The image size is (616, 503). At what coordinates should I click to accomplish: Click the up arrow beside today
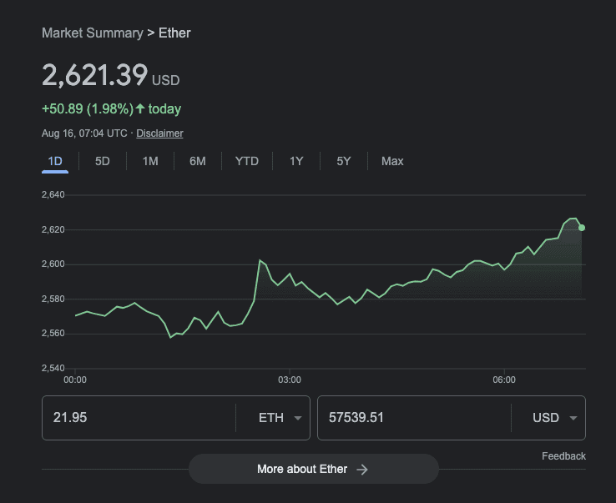tap(140, 108)
